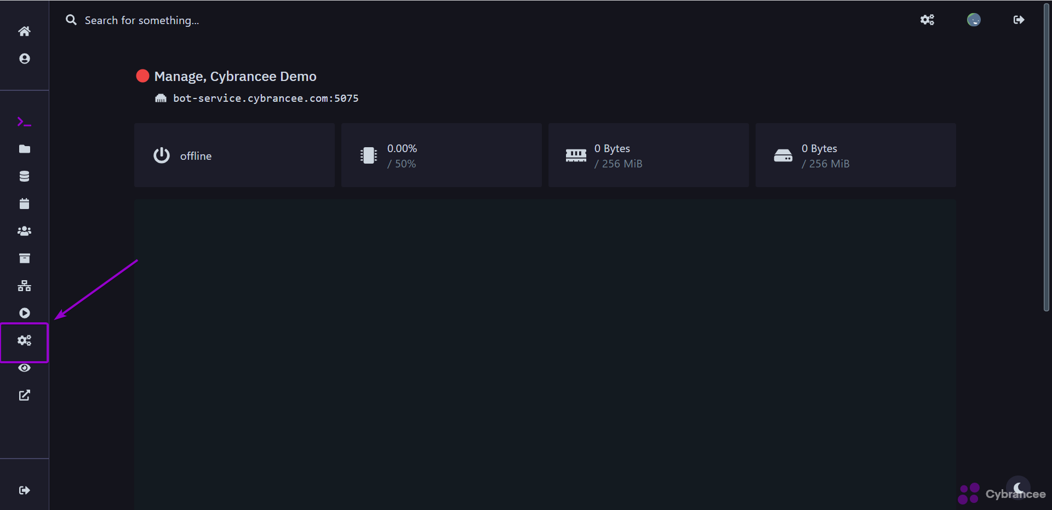
Task: Open the startup play icon
Action: tap(24, 313)
